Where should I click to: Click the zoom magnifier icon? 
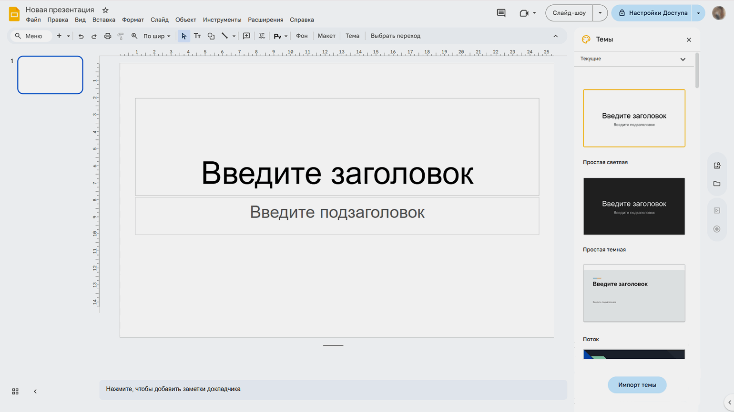coord(134,36)
